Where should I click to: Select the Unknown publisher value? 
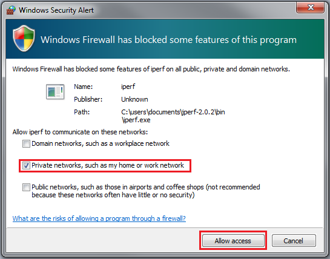click(x=134, y=99)
